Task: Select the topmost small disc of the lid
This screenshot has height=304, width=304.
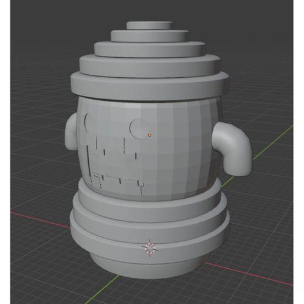Action: [x=150, y=26]
